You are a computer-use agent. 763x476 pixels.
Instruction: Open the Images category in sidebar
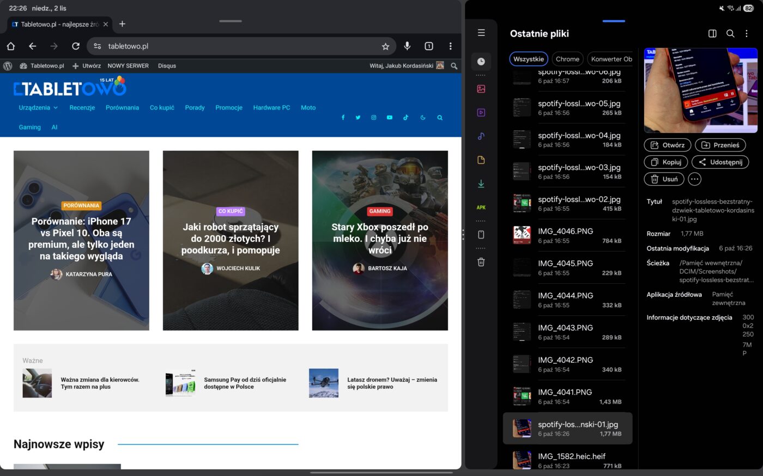(x=481, y=89)
